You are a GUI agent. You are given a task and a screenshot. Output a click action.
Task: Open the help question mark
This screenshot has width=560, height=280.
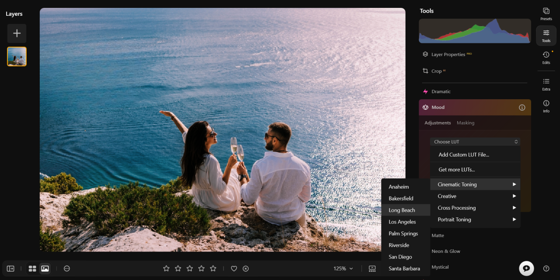[546, 269]
